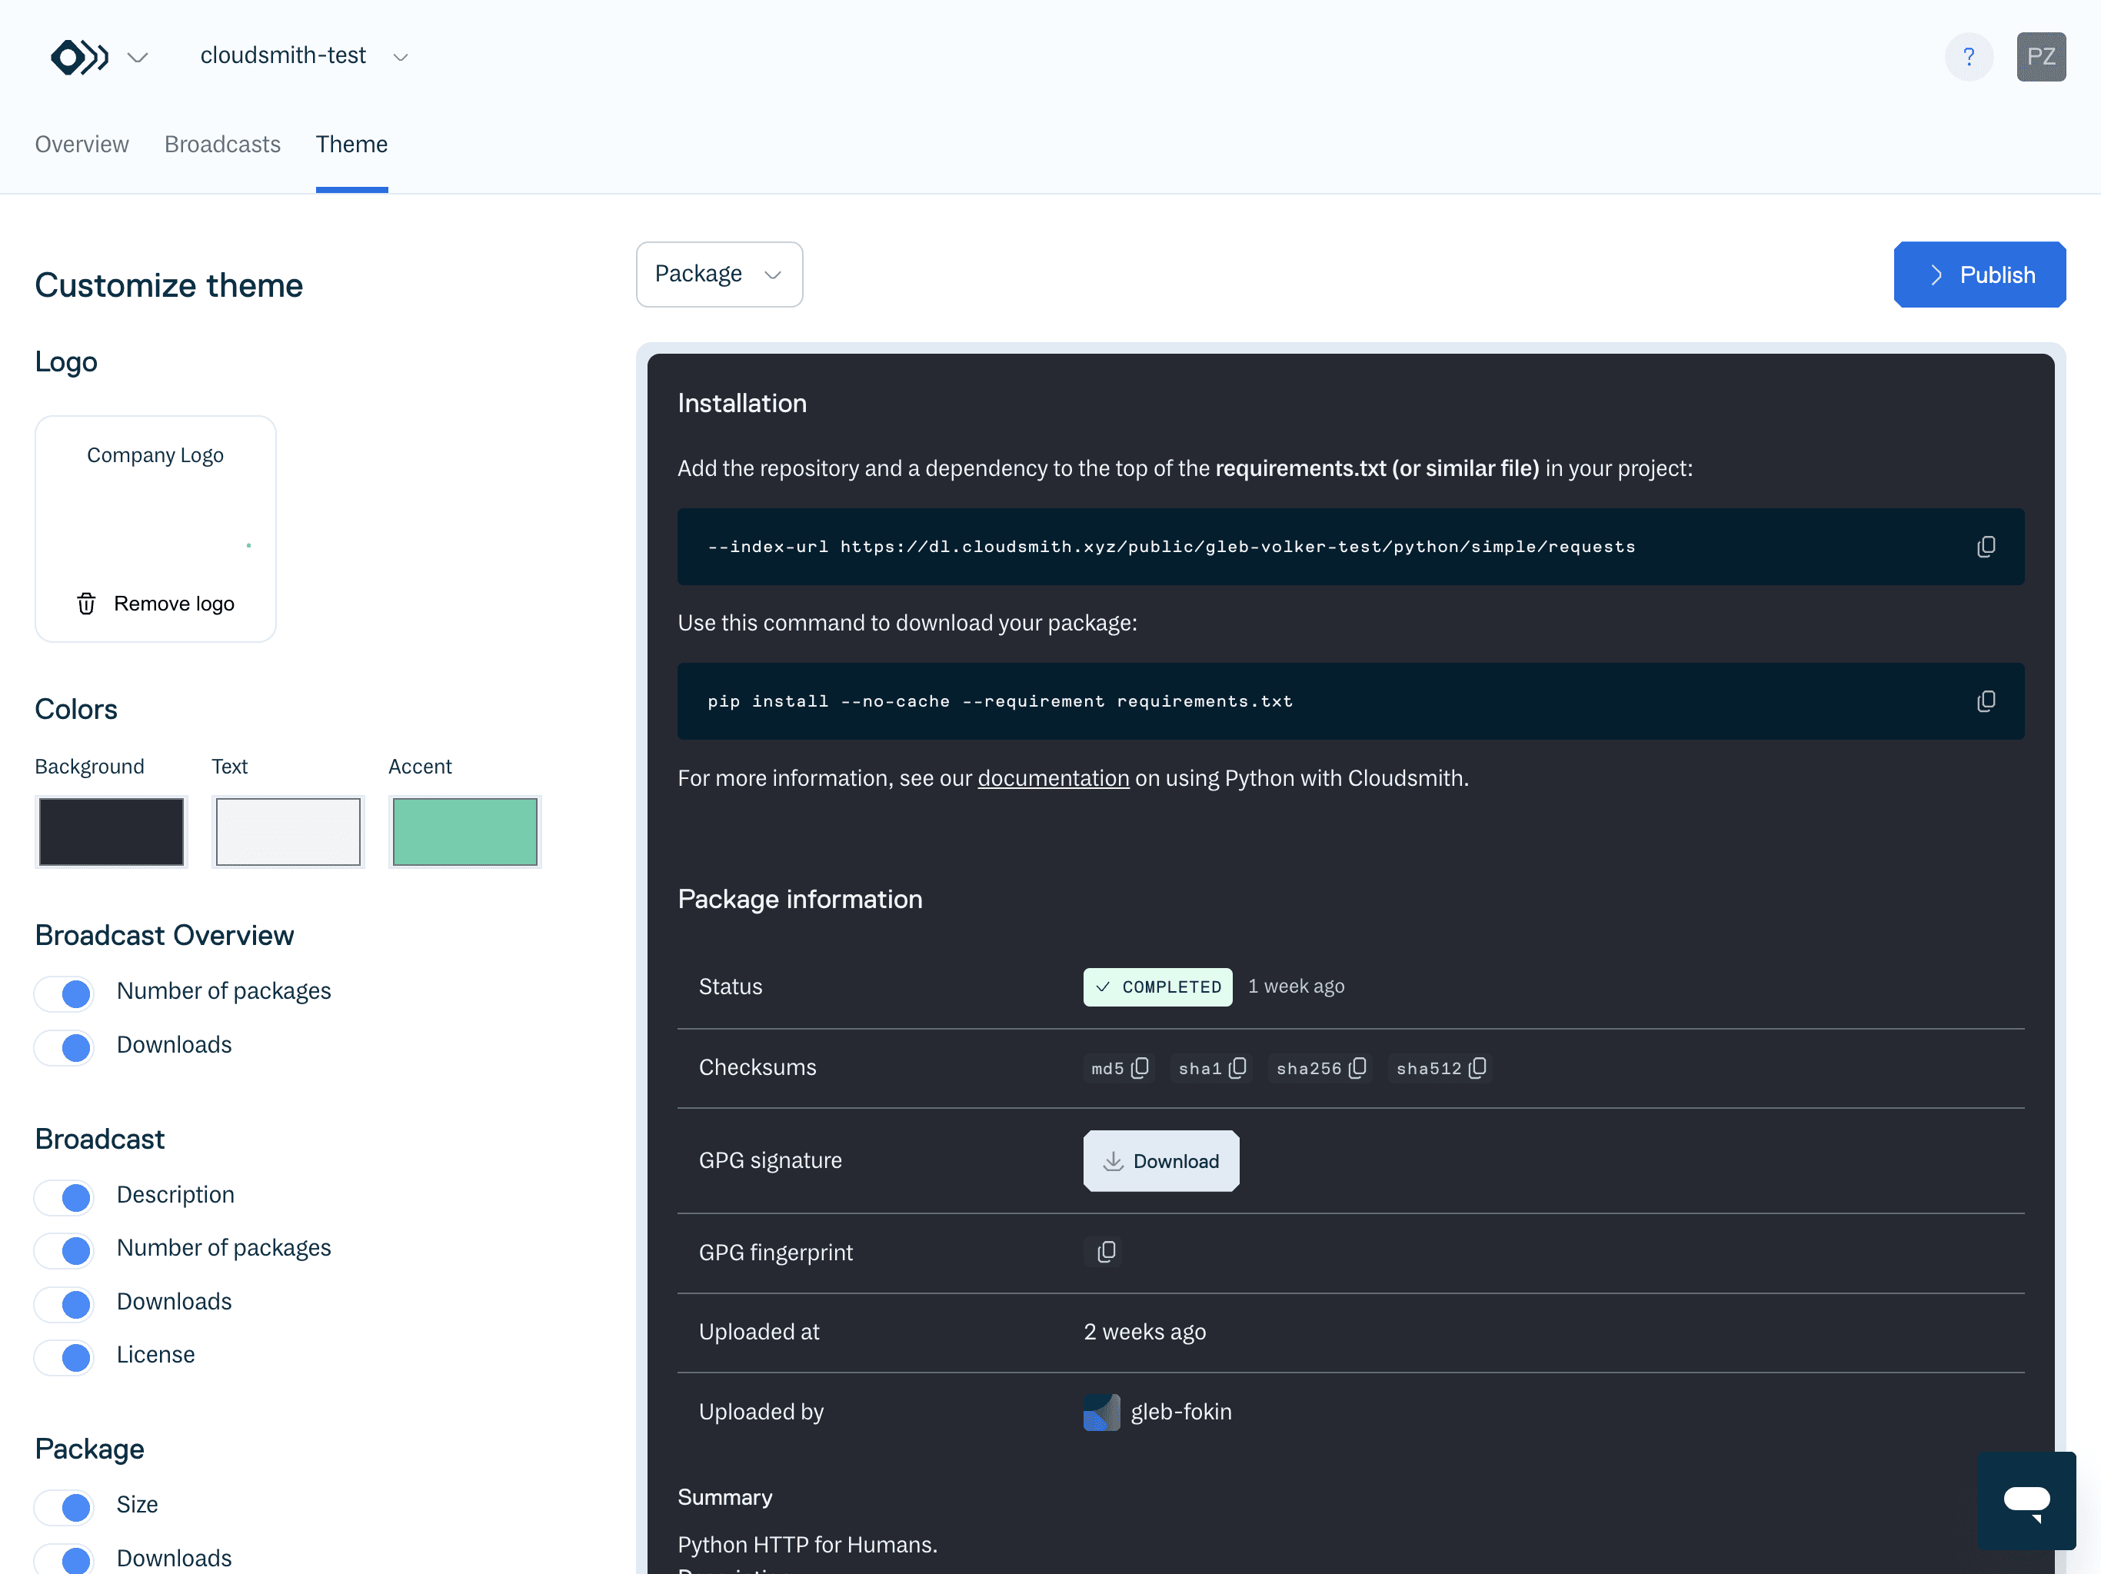The height and width of the screenshot is (1574, 2101).
Task: Pick the Accent color swatch
Action: pos(464,831)
